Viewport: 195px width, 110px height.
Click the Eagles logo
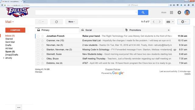tap(18, 12)
